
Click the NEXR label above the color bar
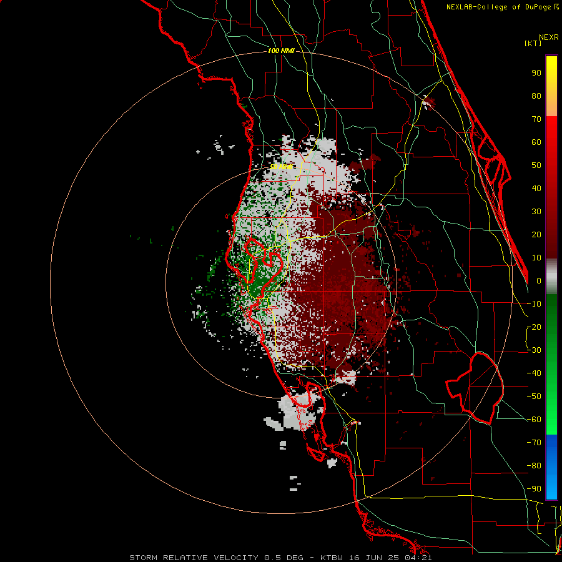coord(549,37)
